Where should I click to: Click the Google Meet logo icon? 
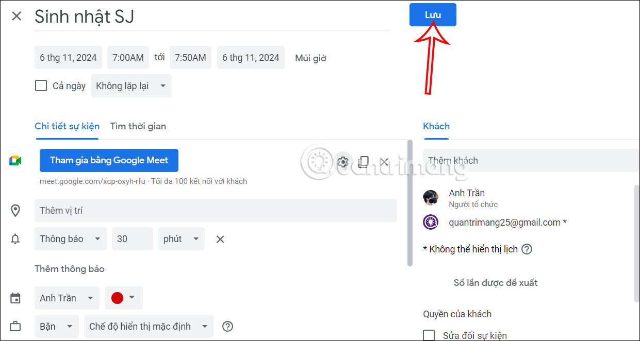click(15, 160)
